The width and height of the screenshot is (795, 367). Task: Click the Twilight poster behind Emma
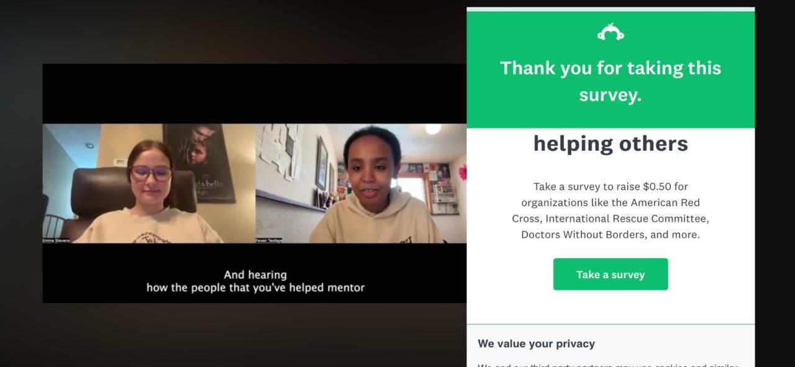pos(199,163)
